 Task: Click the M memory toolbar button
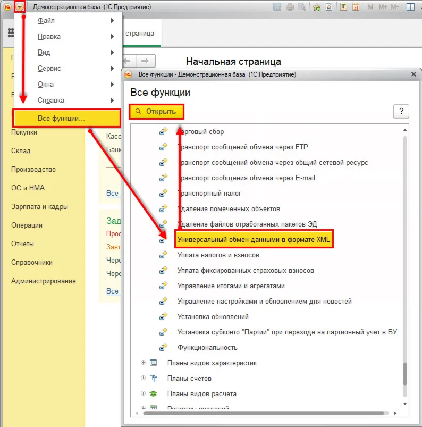(x=370, y=7)
